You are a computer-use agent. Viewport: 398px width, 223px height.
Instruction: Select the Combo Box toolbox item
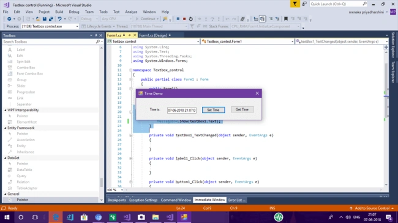(26, 68)
